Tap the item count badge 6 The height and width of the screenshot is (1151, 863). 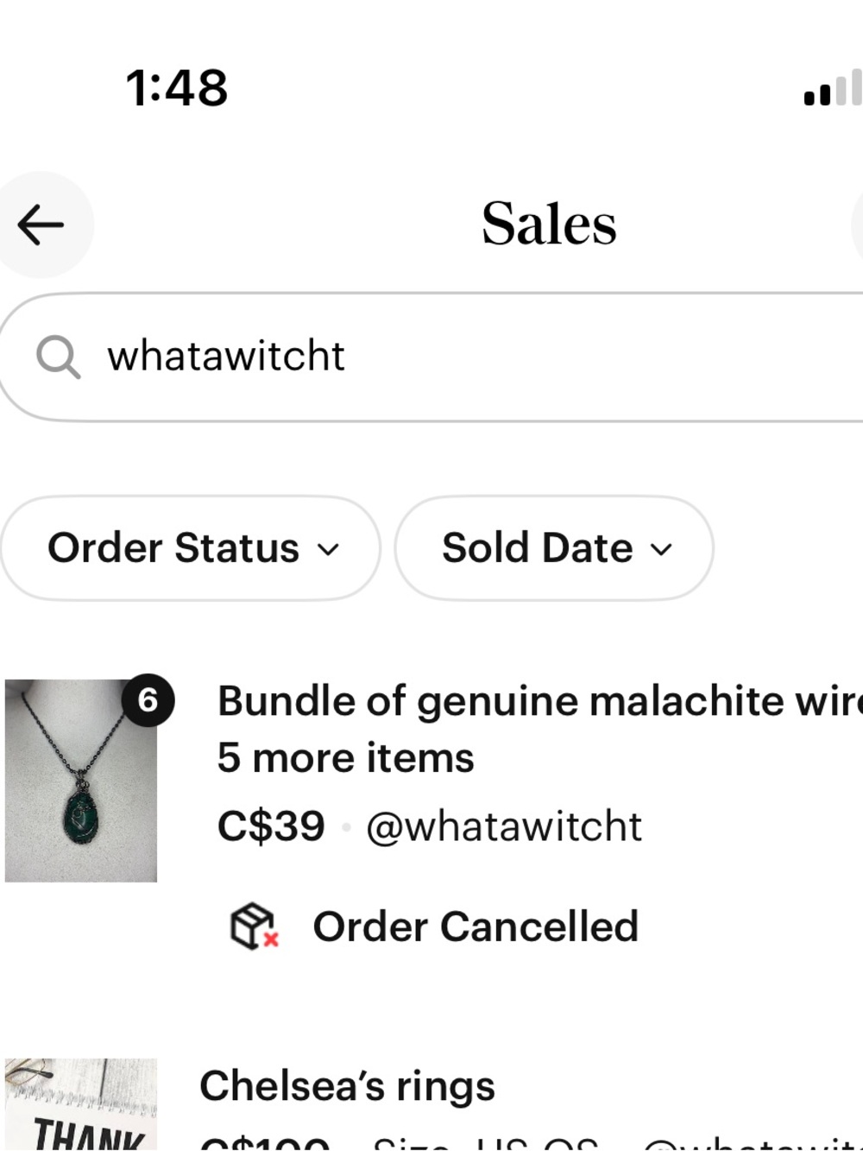click(148, 699)
